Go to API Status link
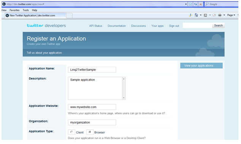The height and width of the screenshot is (144, 241). (95, 26)
